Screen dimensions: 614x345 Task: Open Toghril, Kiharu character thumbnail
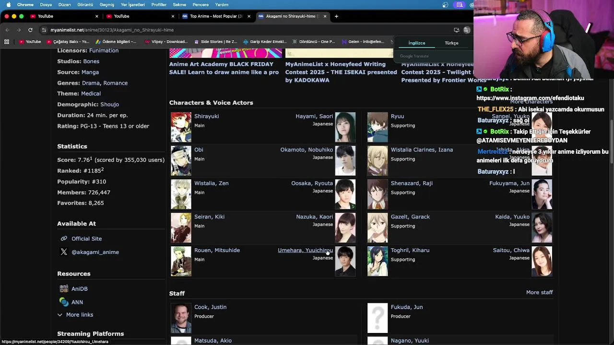[x=378, y=261]
